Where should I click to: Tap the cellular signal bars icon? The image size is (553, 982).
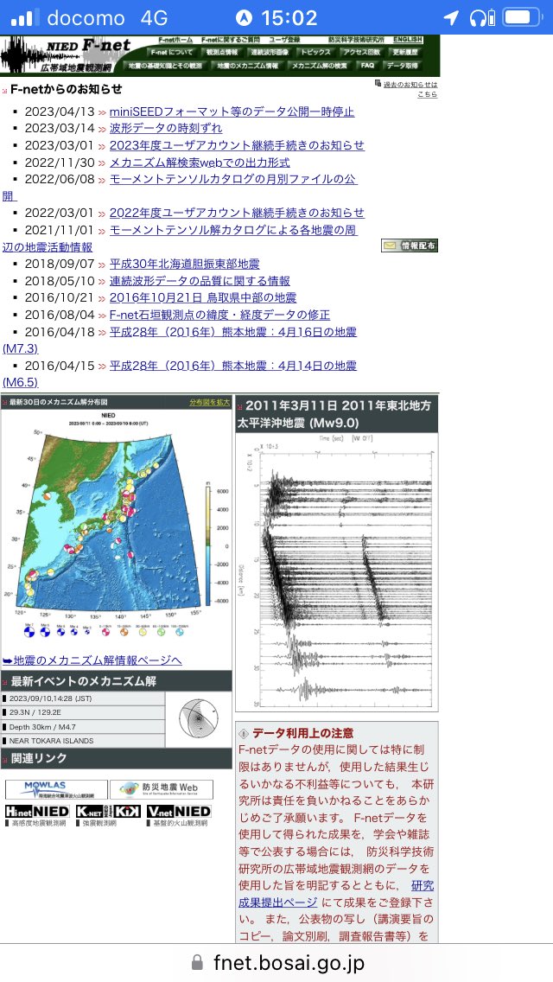tap(24, 17)
